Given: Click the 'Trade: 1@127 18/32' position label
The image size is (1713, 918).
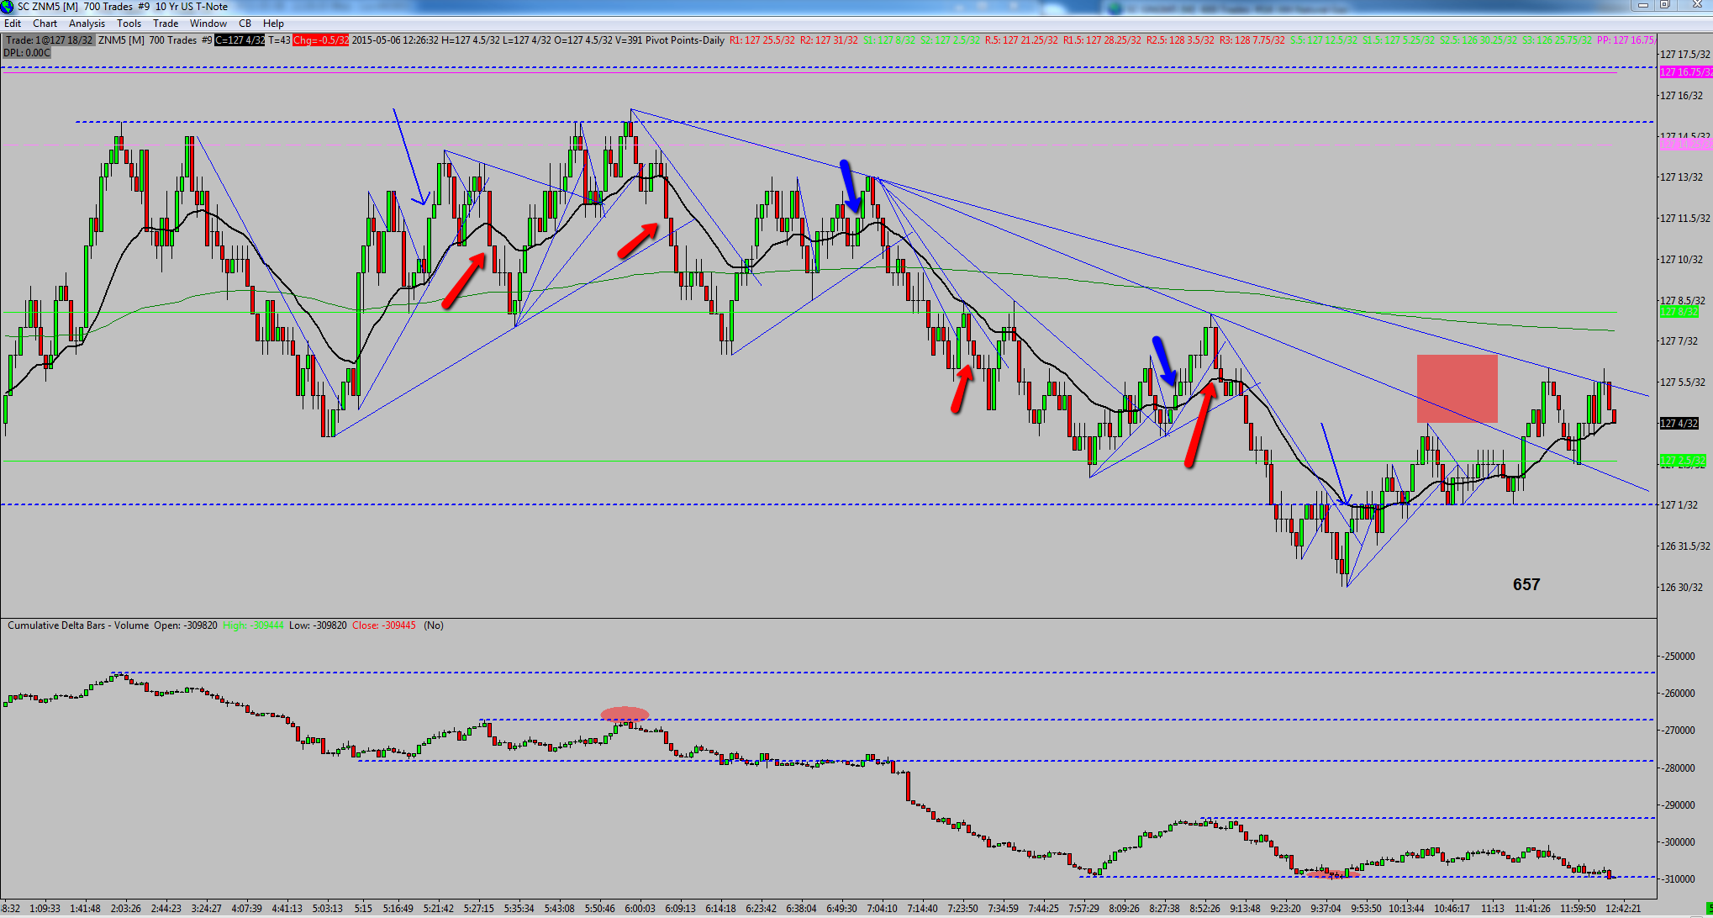Looking at the screenshot, I should 49,40.
